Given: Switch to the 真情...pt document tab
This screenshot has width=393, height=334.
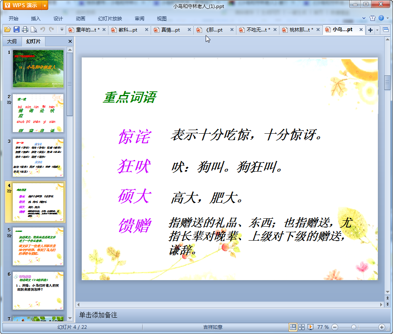Looking at the screenshot, I should pos(170,30).
